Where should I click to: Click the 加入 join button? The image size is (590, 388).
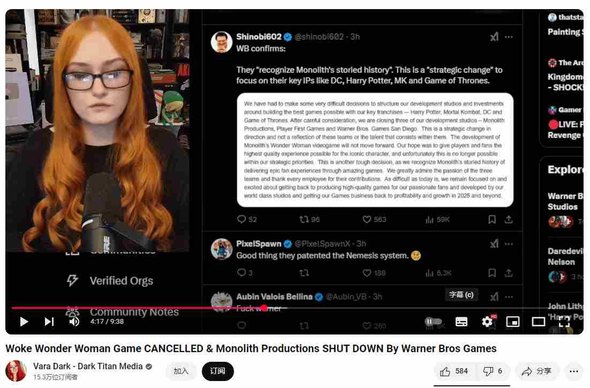[x=181, y=371]
